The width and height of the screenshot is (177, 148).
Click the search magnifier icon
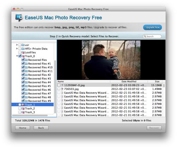tap(145, 36)
